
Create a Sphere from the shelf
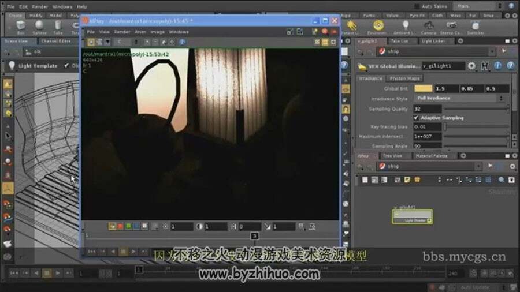point(39,27)
